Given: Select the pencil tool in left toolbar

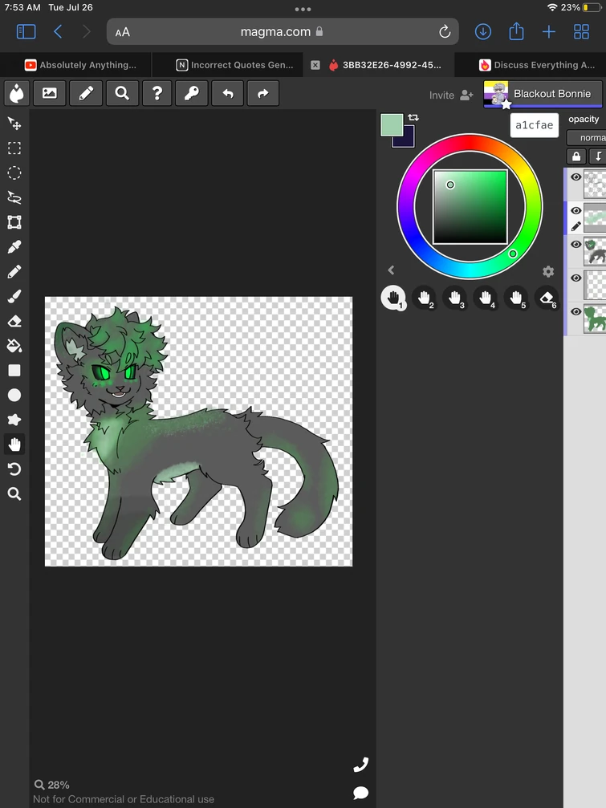Looking at the screenshot, I should (x=14, y=271).
